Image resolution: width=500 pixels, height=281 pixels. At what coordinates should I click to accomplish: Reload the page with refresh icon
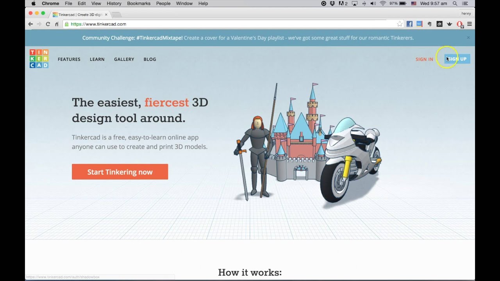click(x=48, y=24)
